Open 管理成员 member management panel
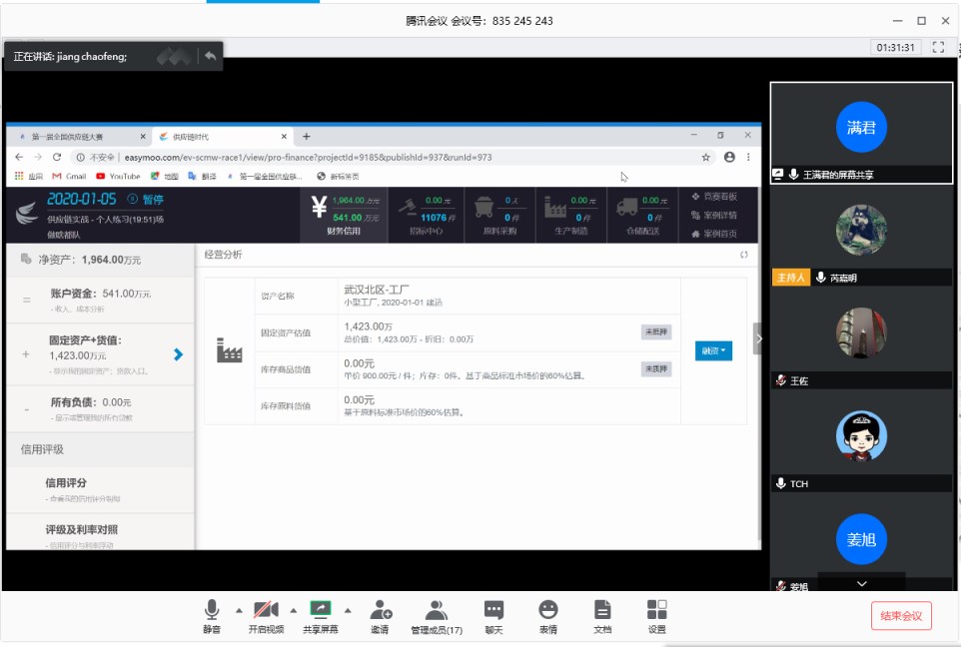This screenshot has height=647, width=961. (436, 615)
